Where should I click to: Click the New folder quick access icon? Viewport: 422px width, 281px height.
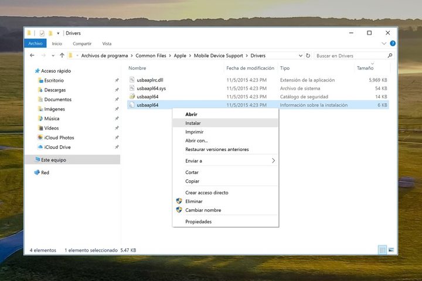[50, 33]
